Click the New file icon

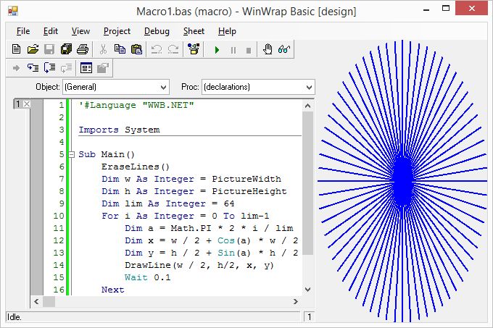tap(16, 49)
